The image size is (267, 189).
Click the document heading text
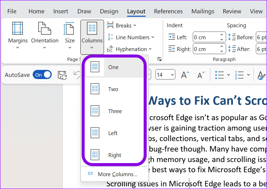[207, 101]
